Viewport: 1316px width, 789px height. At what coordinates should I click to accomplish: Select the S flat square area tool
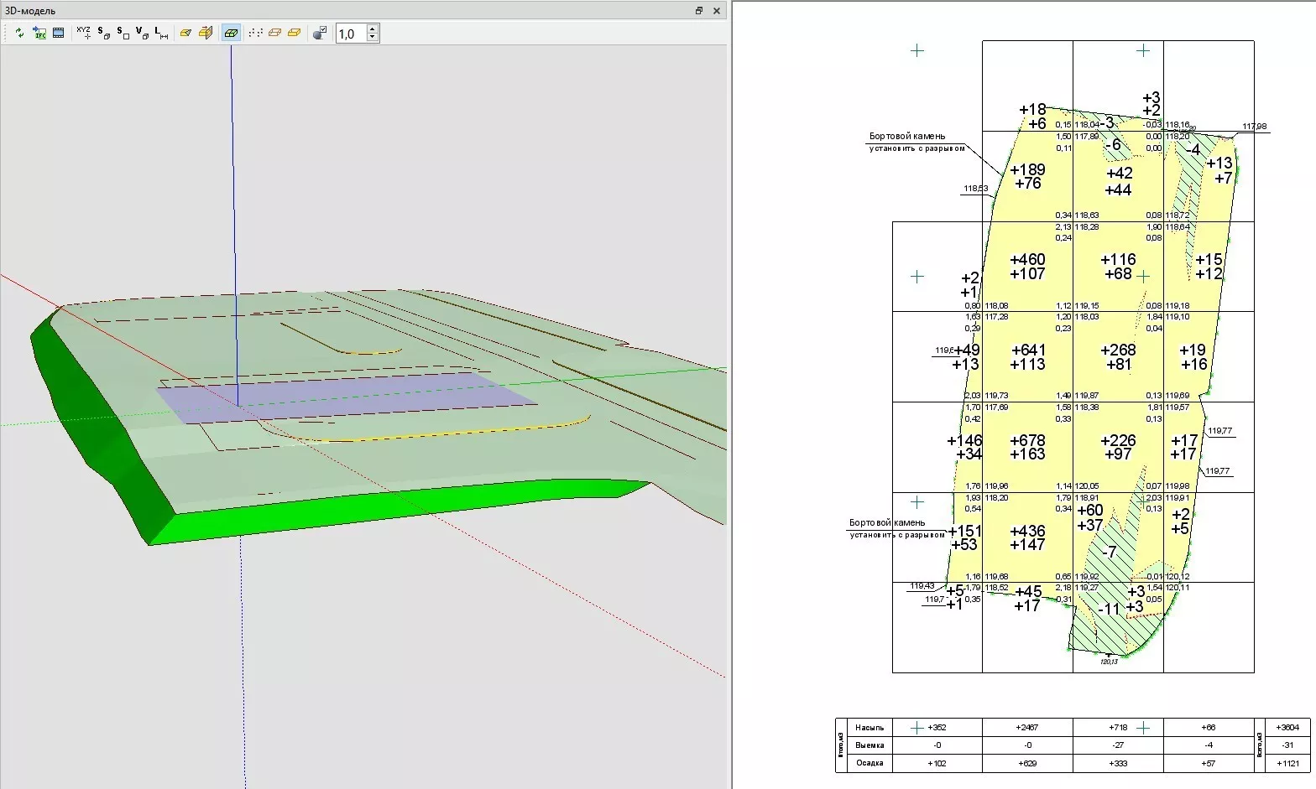(x=123, y=33)
